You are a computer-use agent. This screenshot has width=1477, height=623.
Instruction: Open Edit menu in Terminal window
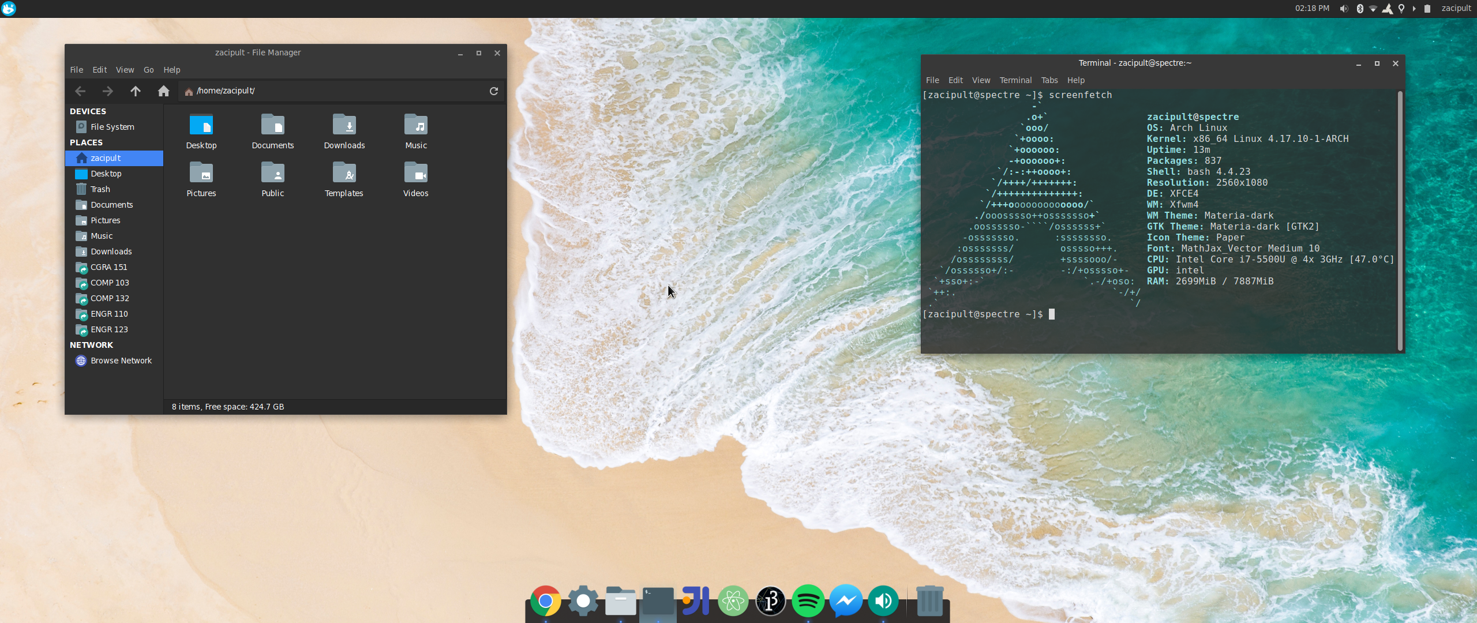(955, 80)
